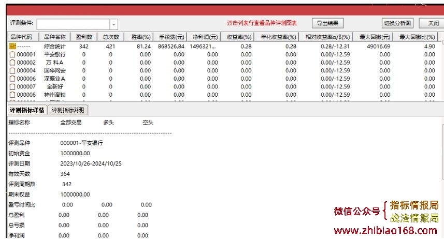Click the 盈亏时间比 indicator label

coord(22,205)
